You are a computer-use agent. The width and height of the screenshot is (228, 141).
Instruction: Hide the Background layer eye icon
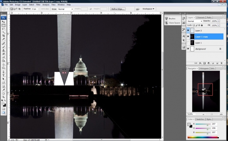coord(188,49)
